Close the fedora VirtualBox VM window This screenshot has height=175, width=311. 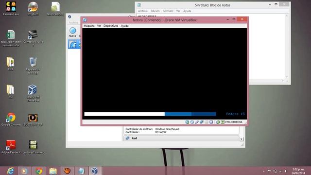point(242,19)
